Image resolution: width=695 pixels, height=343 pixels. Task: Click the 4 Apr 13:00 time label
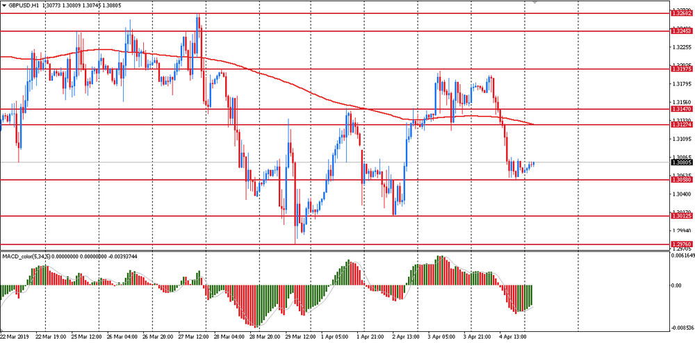512,337
